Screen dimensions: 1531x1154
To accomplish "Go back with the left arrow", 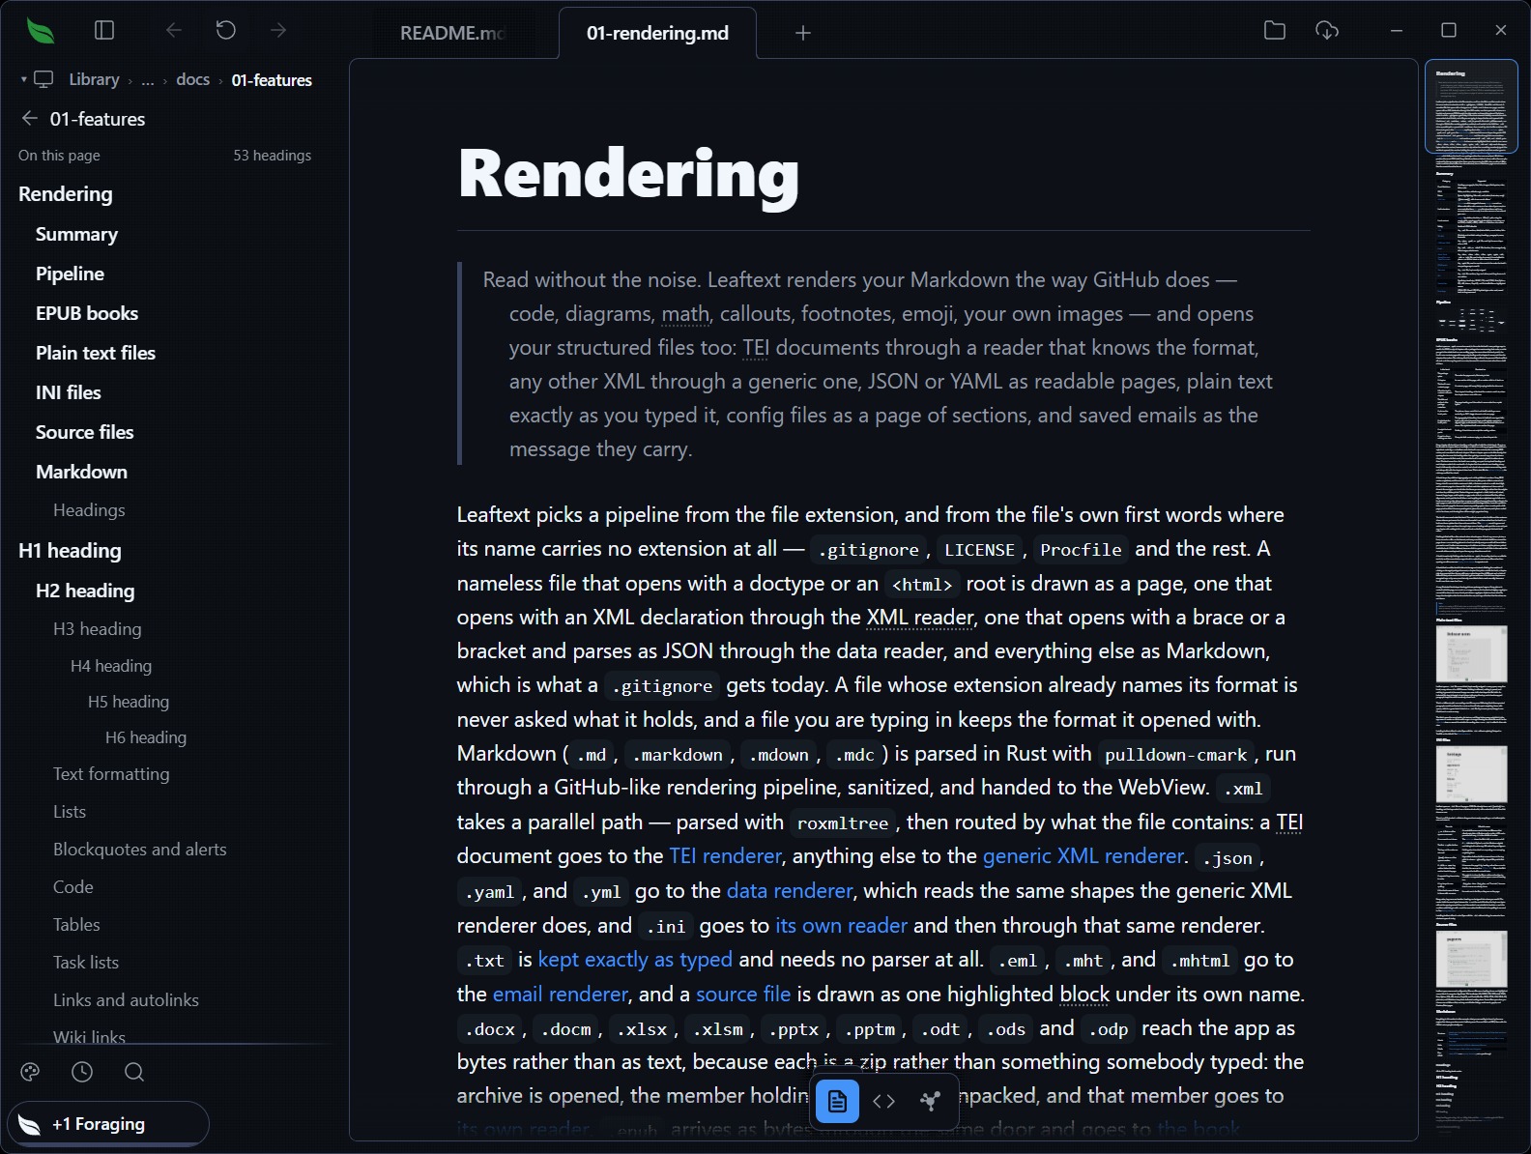I will click(174, 31).
